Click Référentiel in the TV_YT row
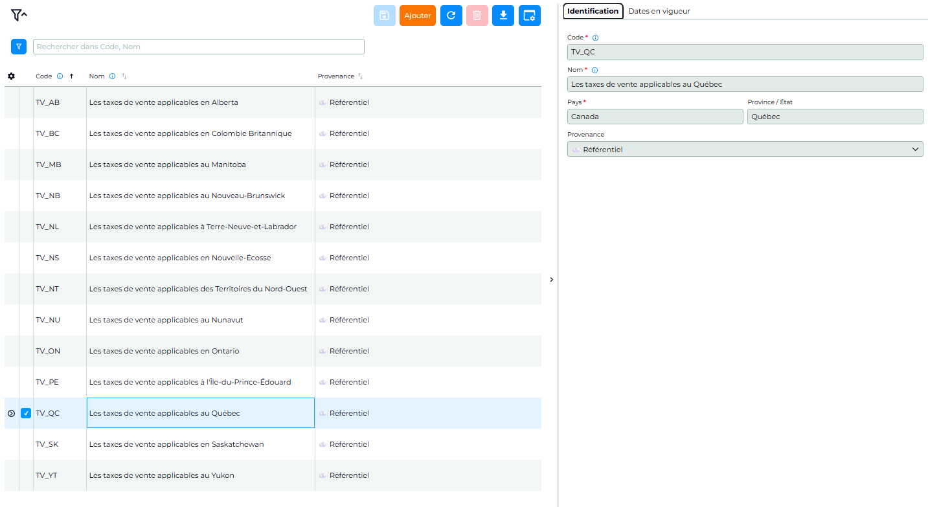This screenshot has width=928, height=507. [x=349, y=475]
